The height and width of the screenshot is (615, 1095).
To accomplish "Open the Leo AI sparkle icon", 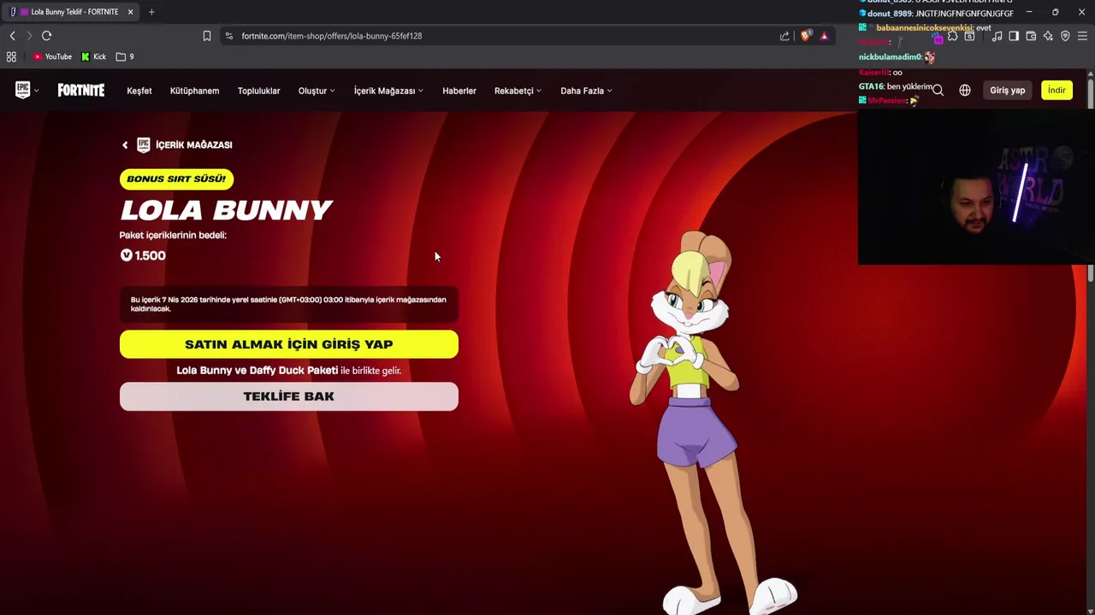I will point(1048,36).
